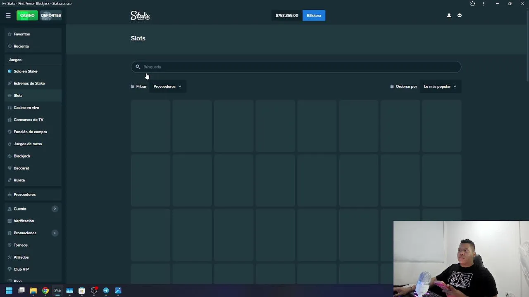The image size is (529, 297).
Task: Open the user profile icon
Action: click(449, 16)
